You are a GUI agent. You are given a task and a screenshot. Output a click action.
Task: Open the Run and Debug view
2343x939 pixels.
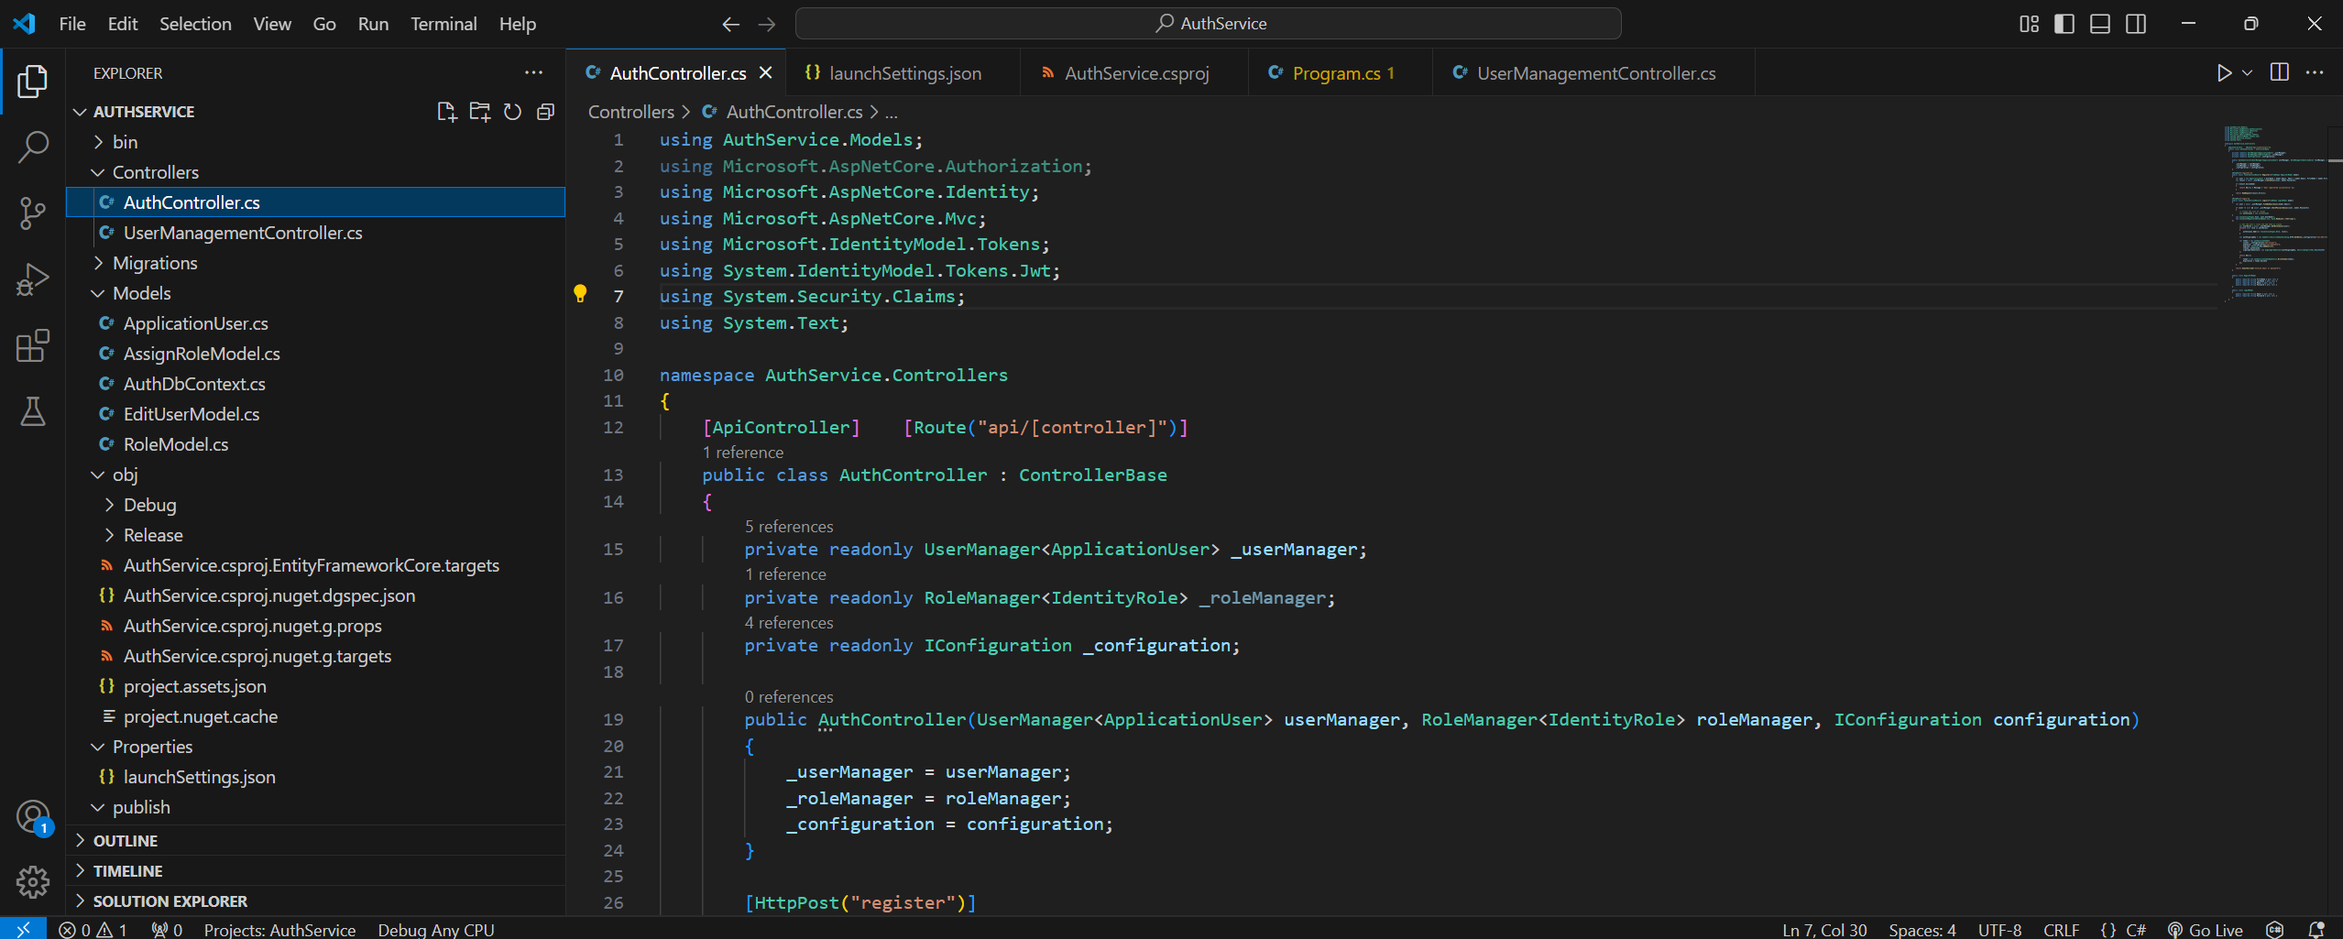(32, 279)
